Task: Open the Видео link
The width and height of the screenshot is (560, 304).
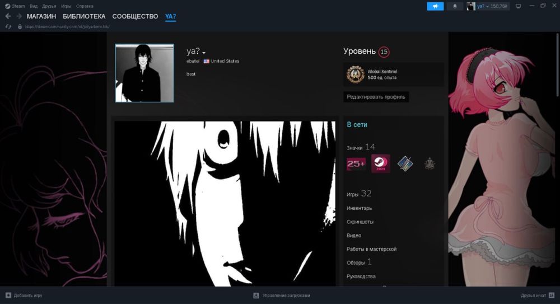Action: (x=354, y=235)
